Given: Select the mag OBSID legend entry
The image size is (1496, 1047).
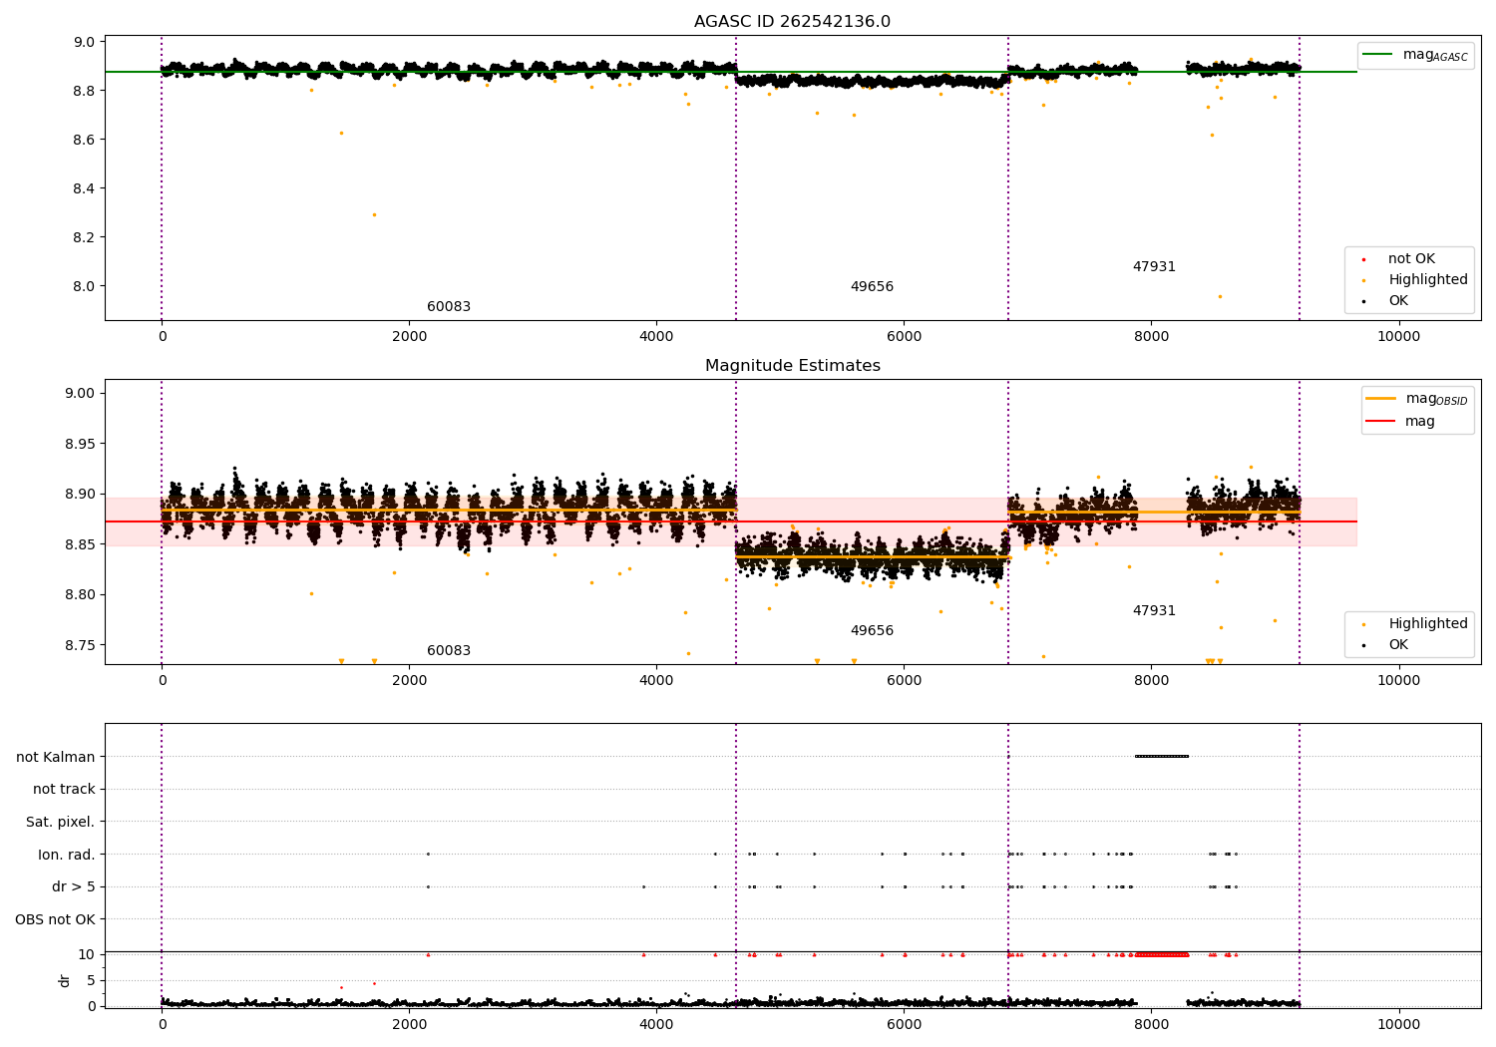Looking at the screenshot, I should pyautogui.click(x=1417, y=399).
